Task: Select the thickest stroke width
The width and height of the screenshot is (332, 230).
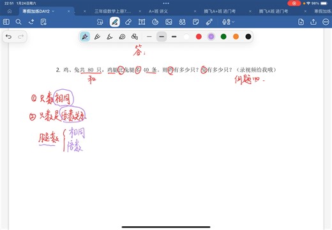Action: (174, 37)
